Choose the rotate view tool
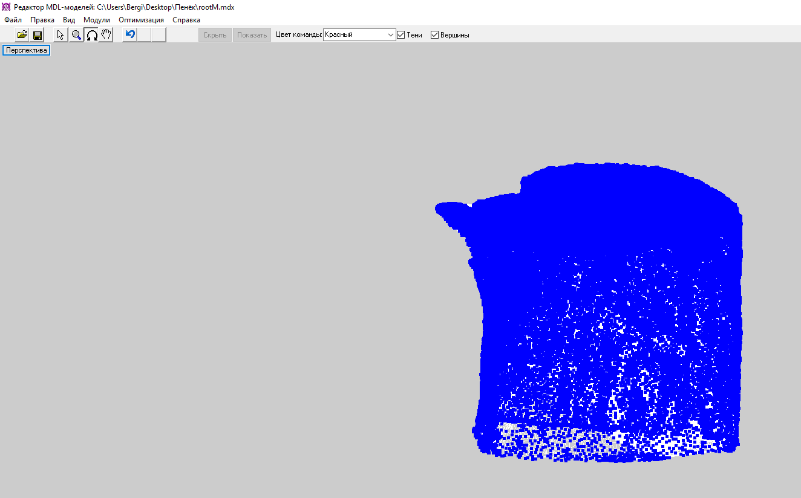801x498 pixels. [91, 35]
